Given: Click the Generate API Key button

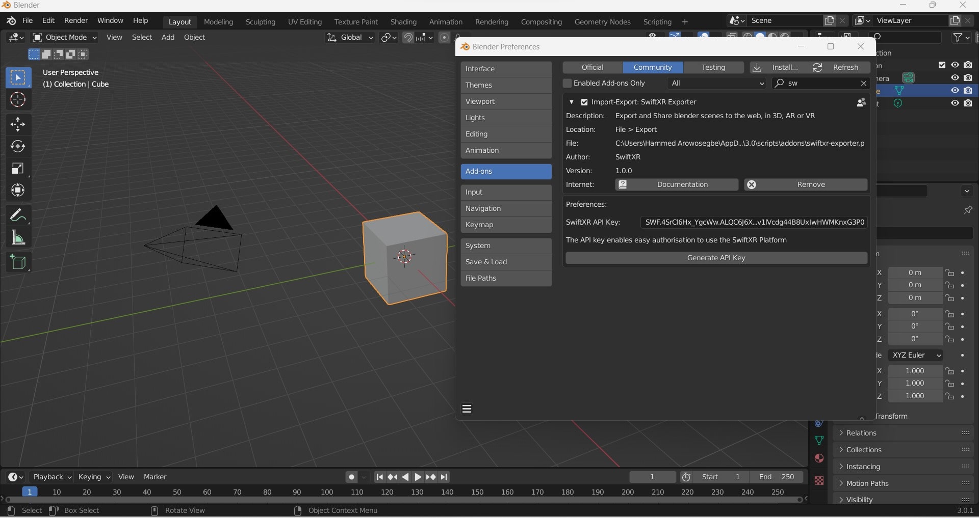Looking at the screenshot, I should tap(716, 258).
